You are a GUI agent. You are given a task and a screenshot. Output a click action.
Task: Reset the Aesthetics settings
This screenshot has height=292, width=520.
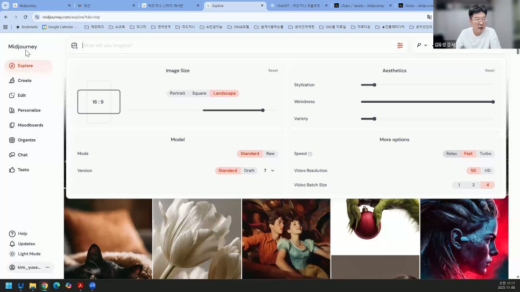click(x=489, y=70)
